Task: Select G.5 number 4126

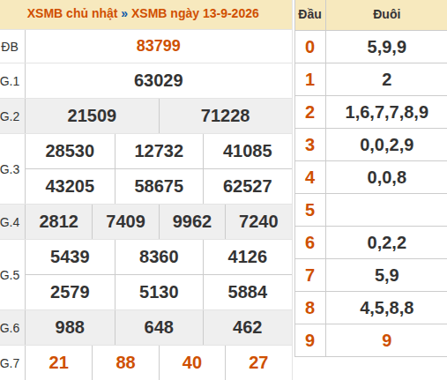Action: tap(248, 257)
